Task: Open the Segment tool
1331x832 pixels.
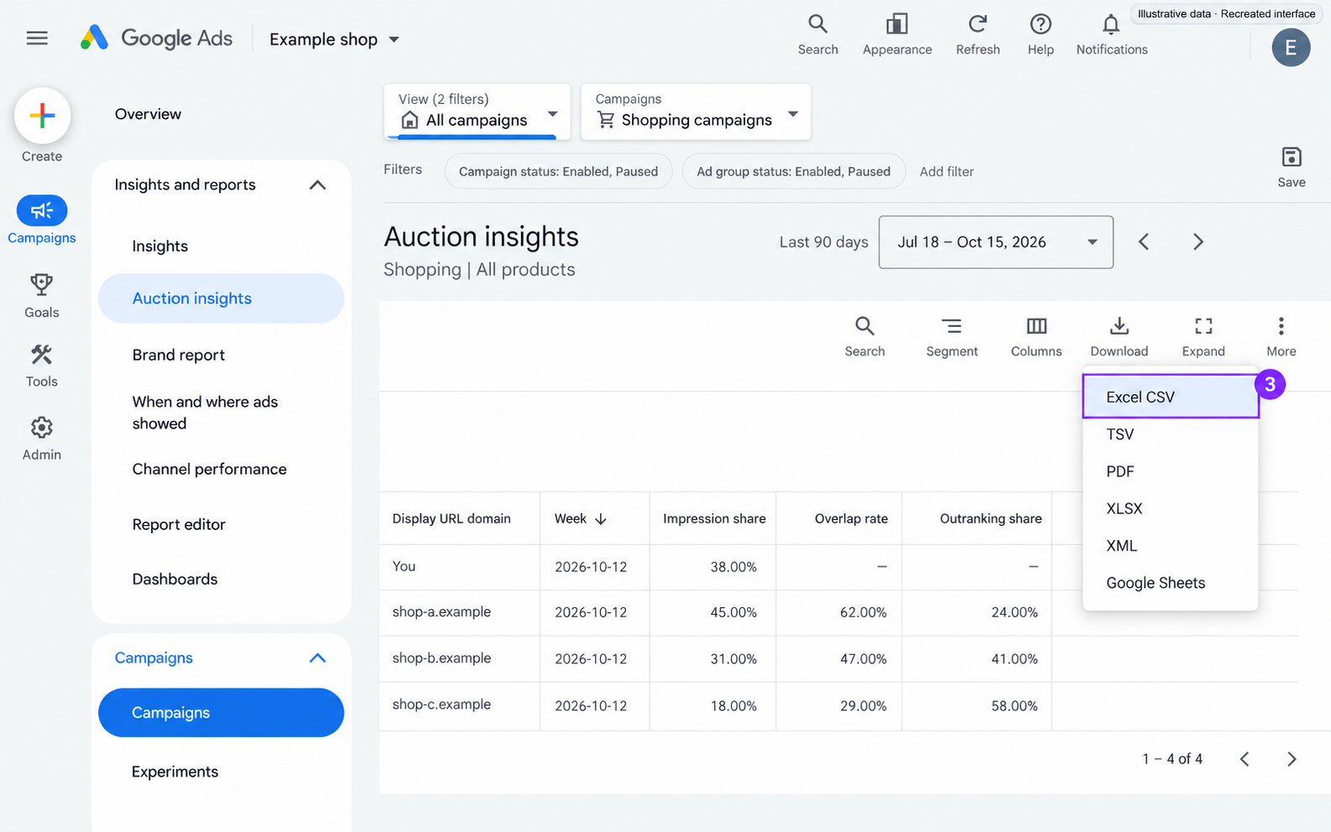Action: click(x=952, y=336)
